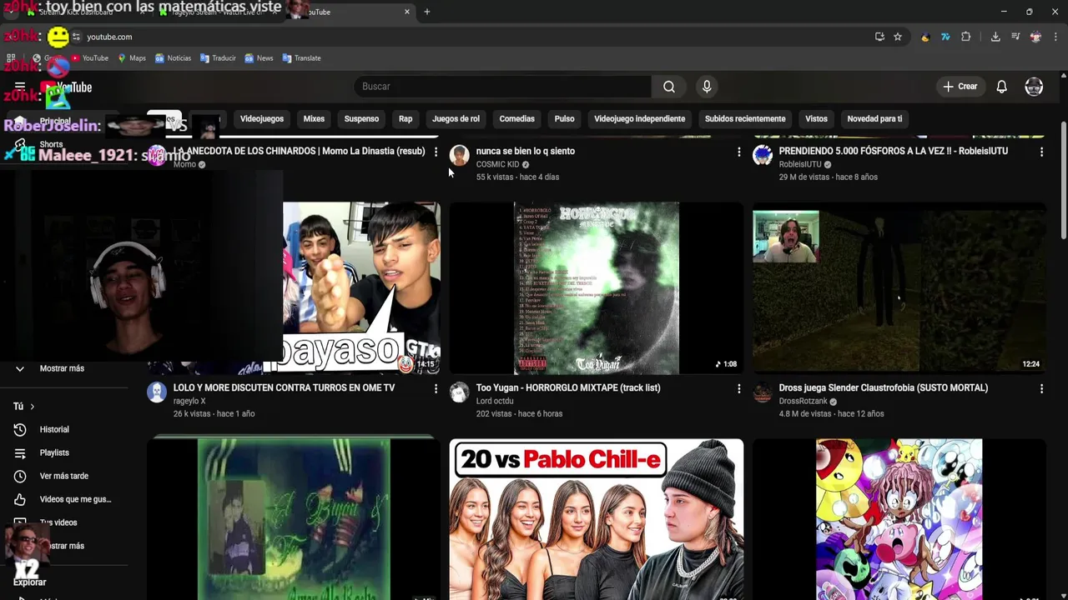Open the Chrome three-dot menu

1055,37
